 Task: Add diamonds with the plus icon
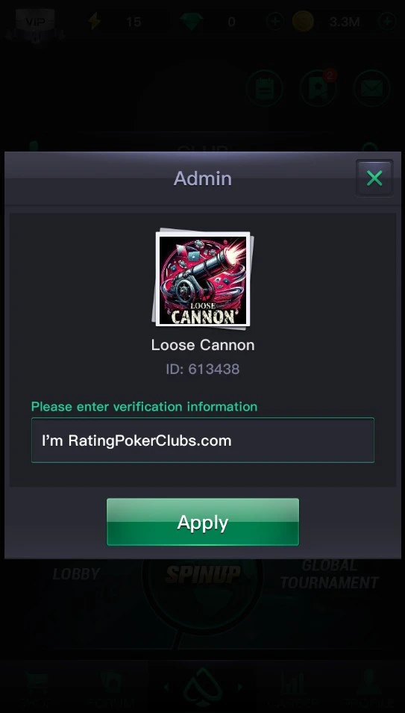pos(275,22)
